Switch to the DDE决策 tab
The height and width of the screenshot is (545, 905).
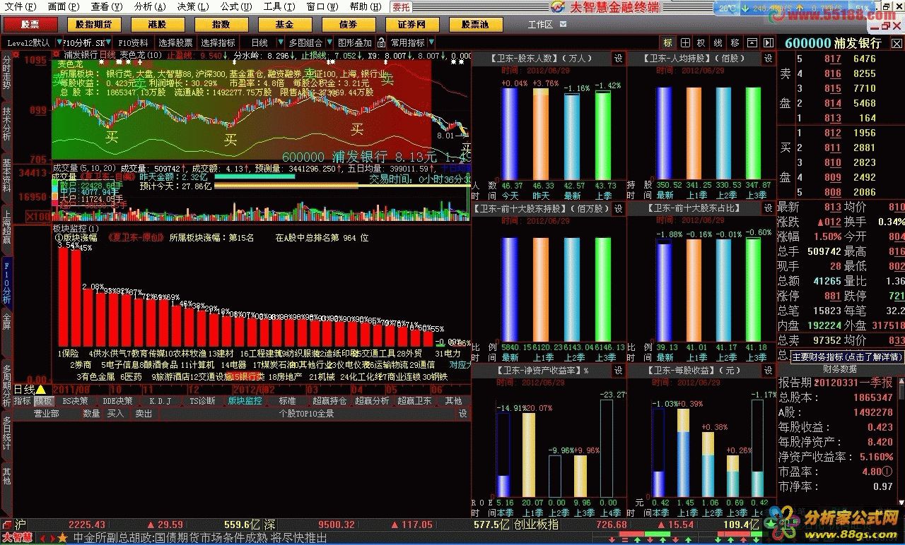117,401
